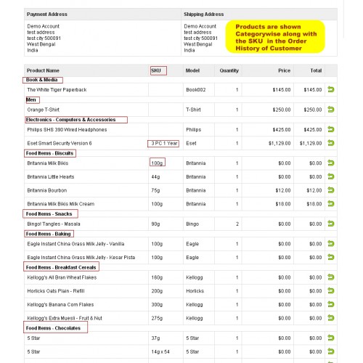This screenshot has width=363, height=363.
Task: Click the $1,129.00 price for Eset
Action: coord(280,143)
